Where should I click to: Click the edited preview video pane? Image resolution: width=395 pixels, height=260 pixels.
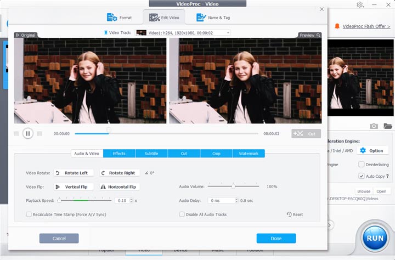[245, 81]
